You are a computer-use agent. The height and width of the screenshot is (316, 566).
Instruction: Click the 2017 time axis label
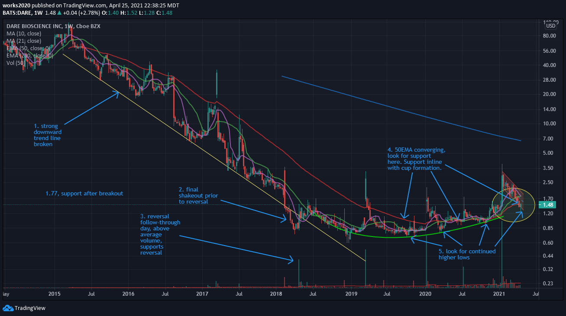pos(202,294)
